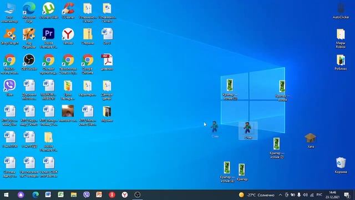Open Word from the taskbar

48,195
